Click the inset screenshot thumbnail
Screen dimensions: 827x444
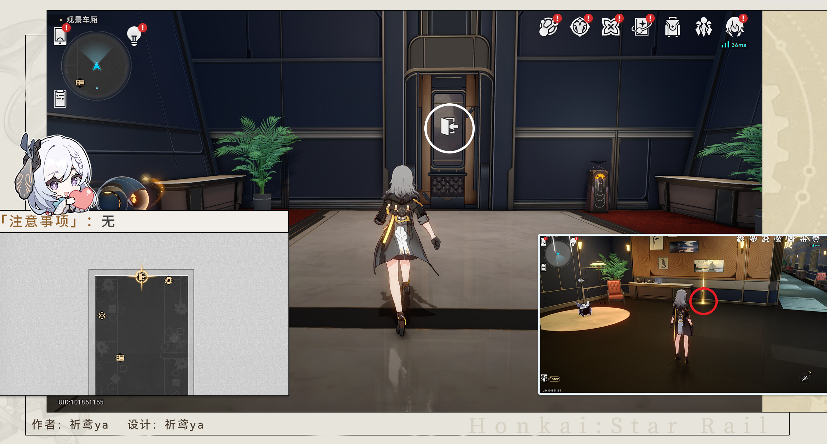point(683,314)
